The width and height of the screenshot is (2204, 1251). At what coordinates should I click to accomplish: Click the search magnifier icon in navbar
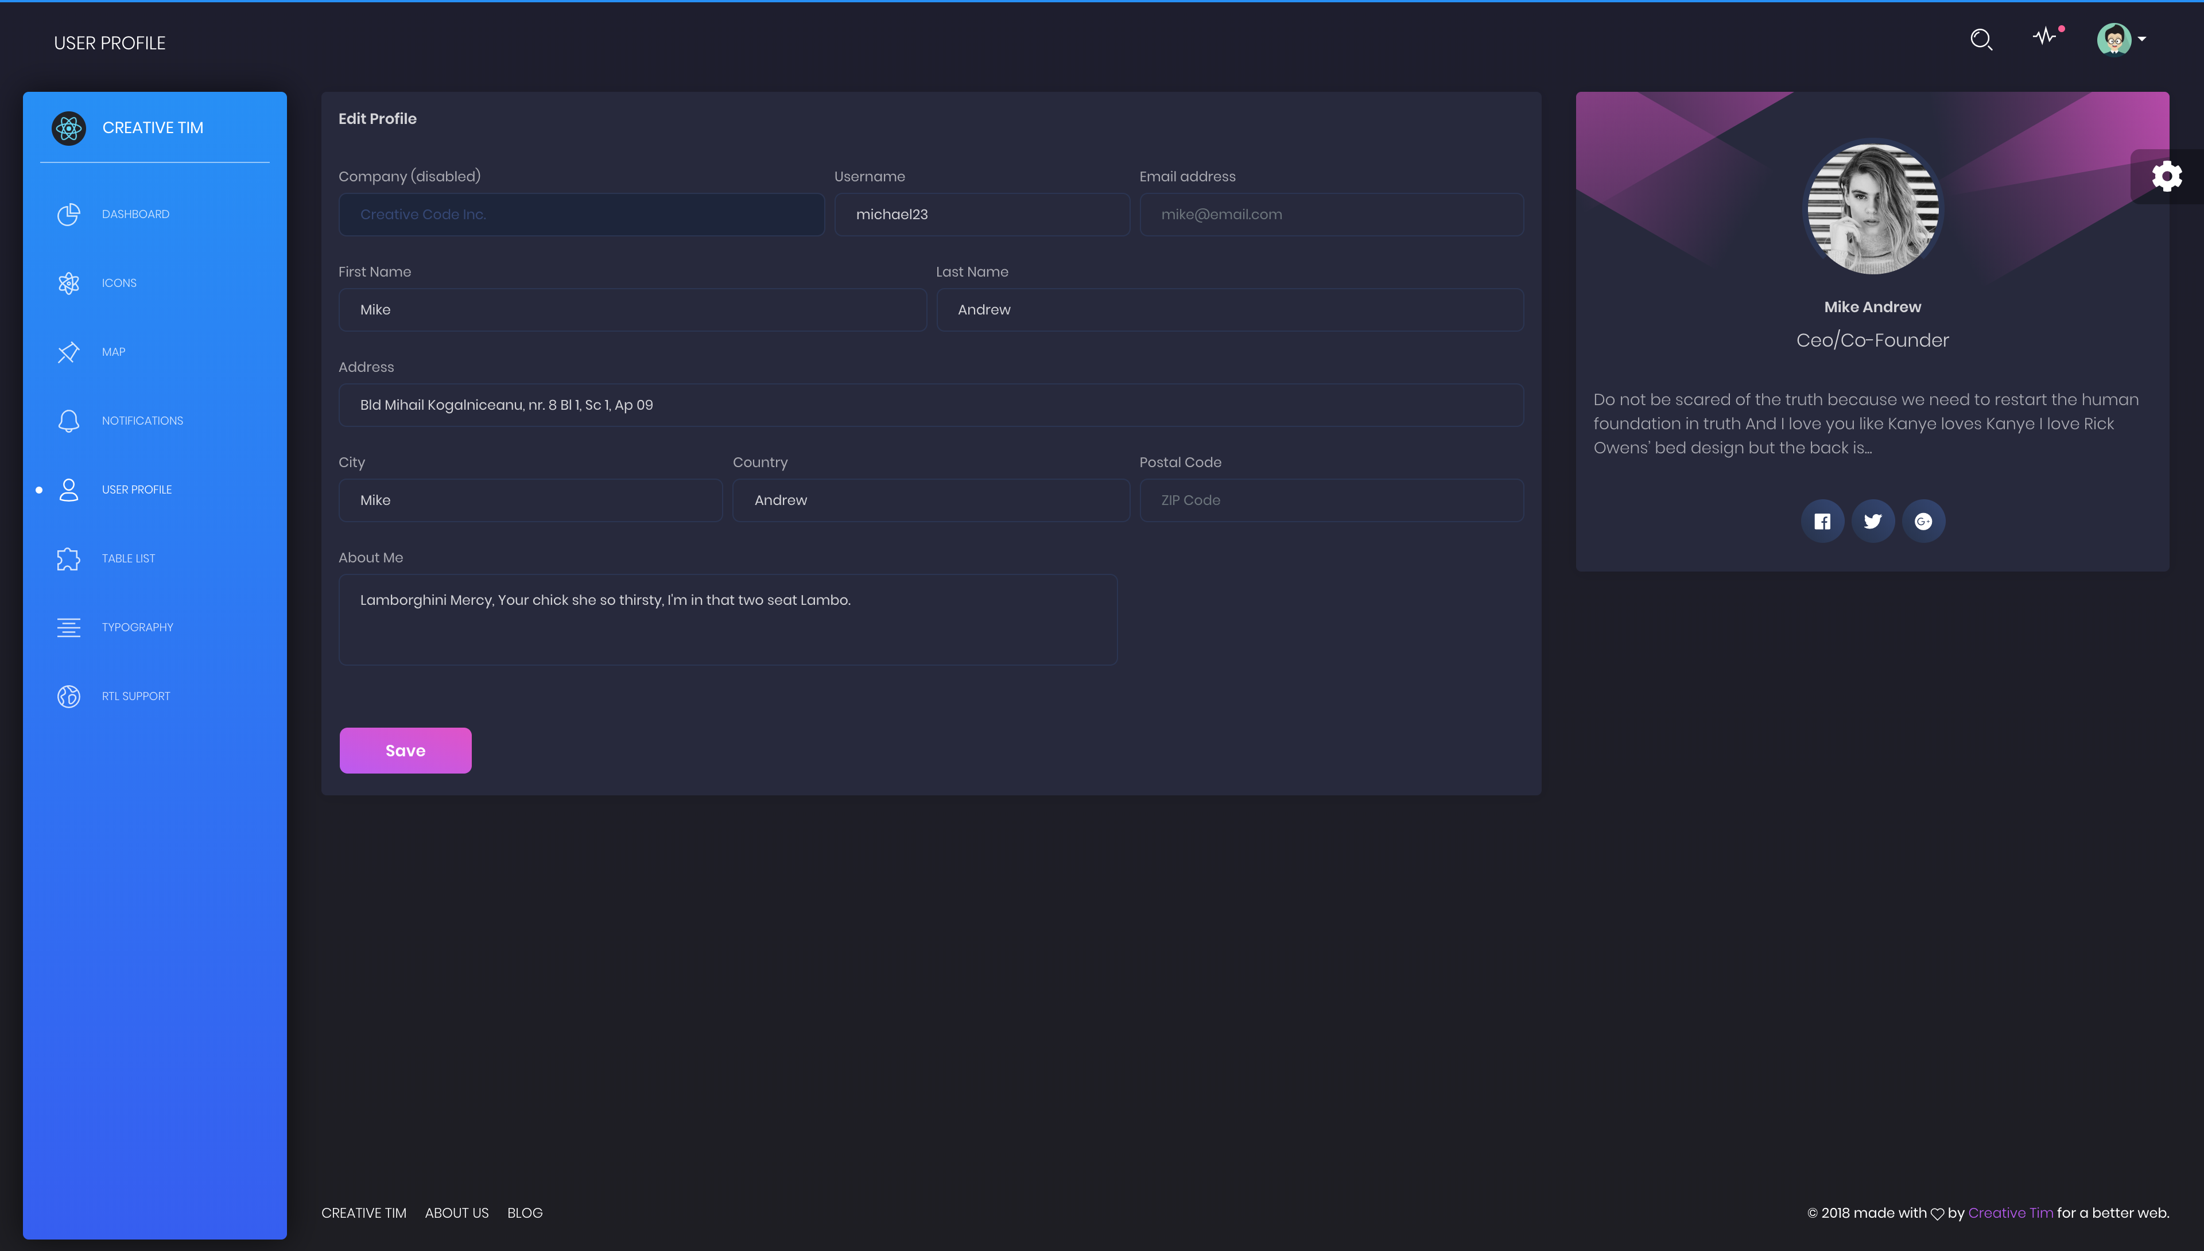(x=1981, y=40)
